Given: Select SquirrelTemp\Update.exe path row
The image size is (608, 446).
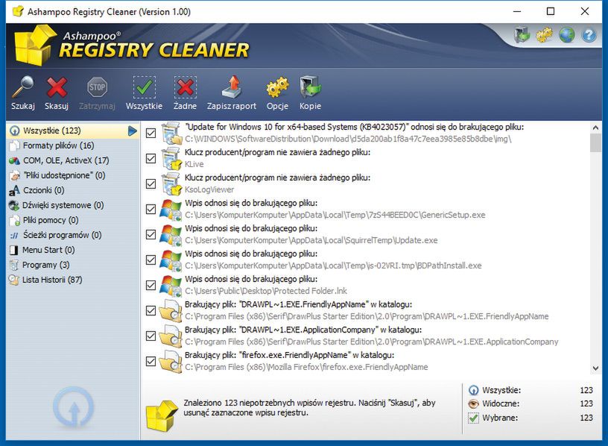Looking at the screenshot, I should click(311, 240).
